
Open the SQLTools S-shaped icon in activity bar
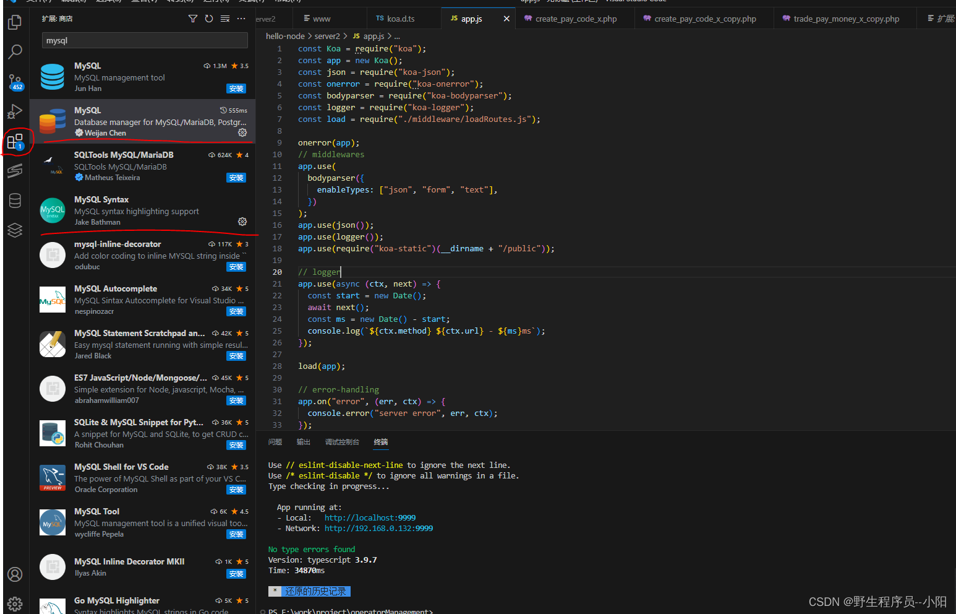click(15, 171)
